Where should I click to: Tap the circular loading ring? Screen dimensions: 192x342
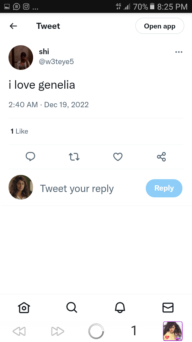(x=96, y=331)
